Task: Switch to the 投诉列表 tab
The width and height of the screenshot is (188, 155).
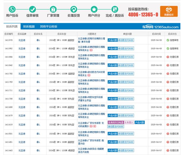Action: click(12, 27)
